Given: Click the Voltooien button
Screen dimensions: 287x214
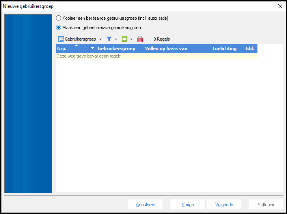Looking at the screenshot, I should click(266, 205).
